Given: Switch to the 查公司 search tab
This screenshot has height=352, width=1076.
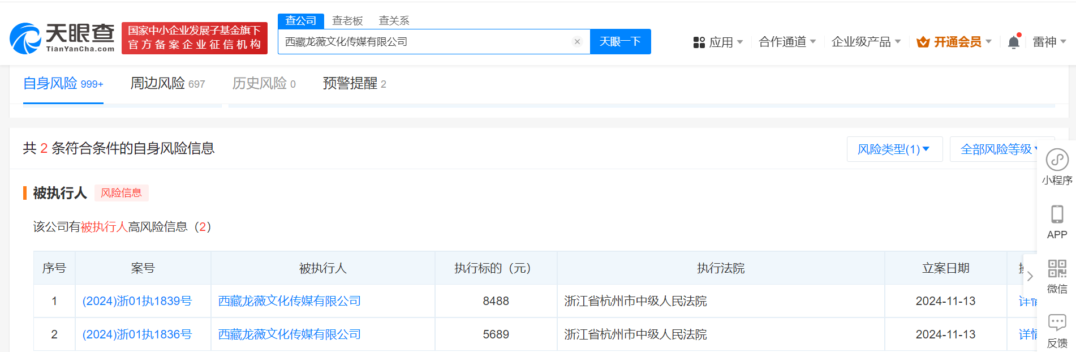Looking at the screenshot, I should tap(301, 21).
